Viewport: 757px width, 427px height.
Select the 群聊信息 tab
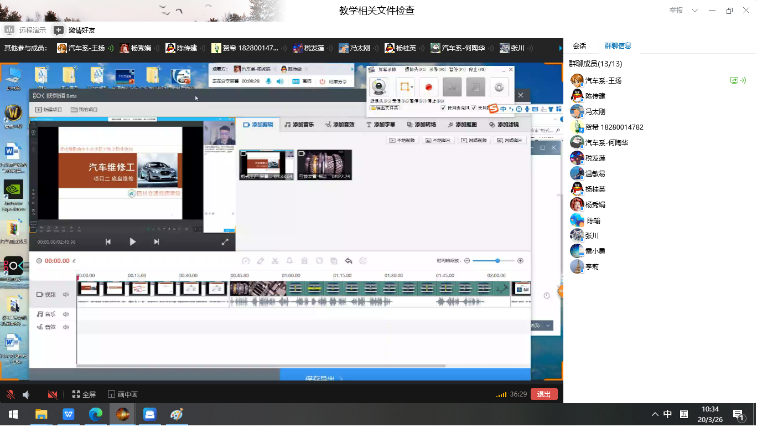618,46
